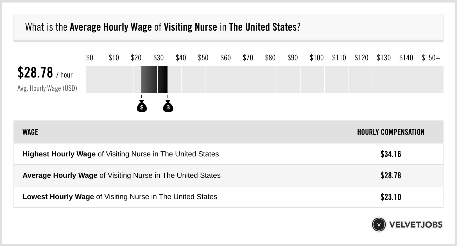This screenshot has height=246, width=457.
Task: Click the $28.78 value in table
Action: tap(391, 176)
